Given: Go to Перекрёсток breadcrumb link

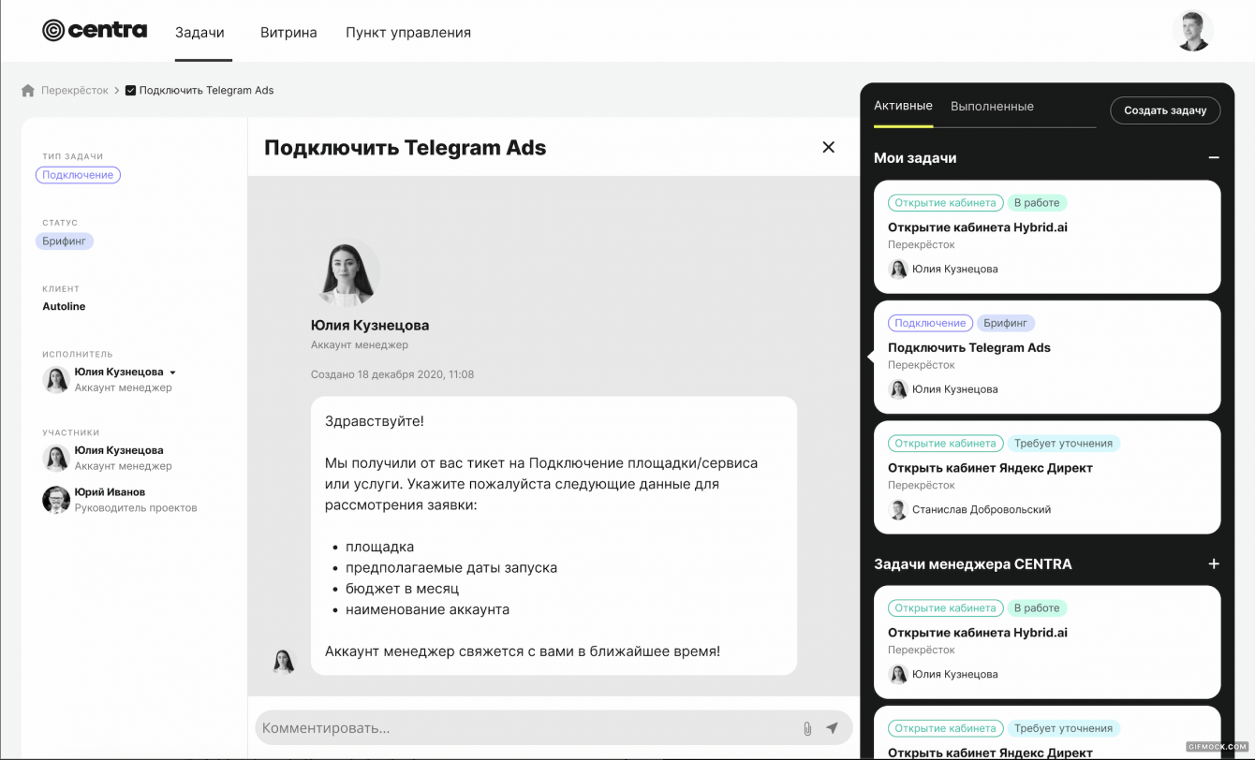Looking at the screenshot, I should [x=75, y=91].
